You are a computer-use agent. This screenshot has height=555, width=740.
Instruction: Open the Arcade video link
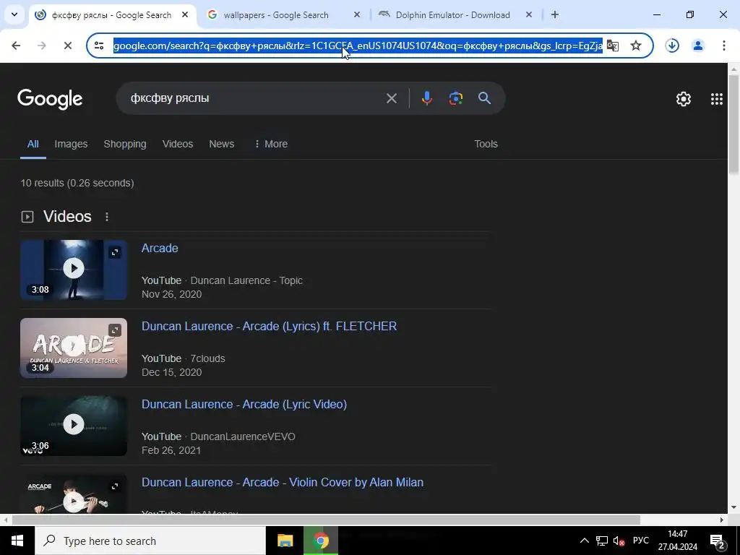tap(160, 249)
